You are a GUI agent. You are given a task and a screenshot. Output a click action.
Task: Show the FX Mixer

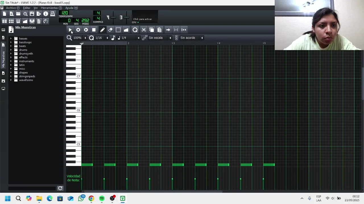click(x=32, y=21)
